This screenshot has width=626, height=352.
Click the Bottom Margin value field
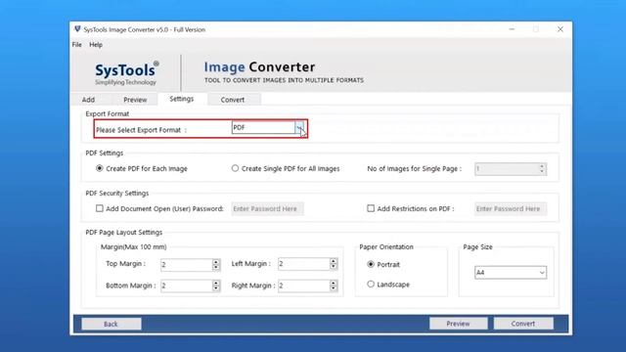pos(187,286)
